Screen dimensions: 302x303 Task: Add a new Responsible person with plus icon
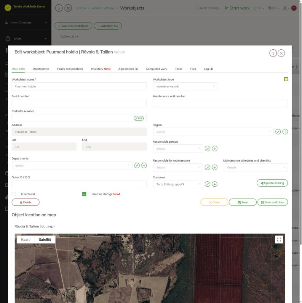[215, 149]
